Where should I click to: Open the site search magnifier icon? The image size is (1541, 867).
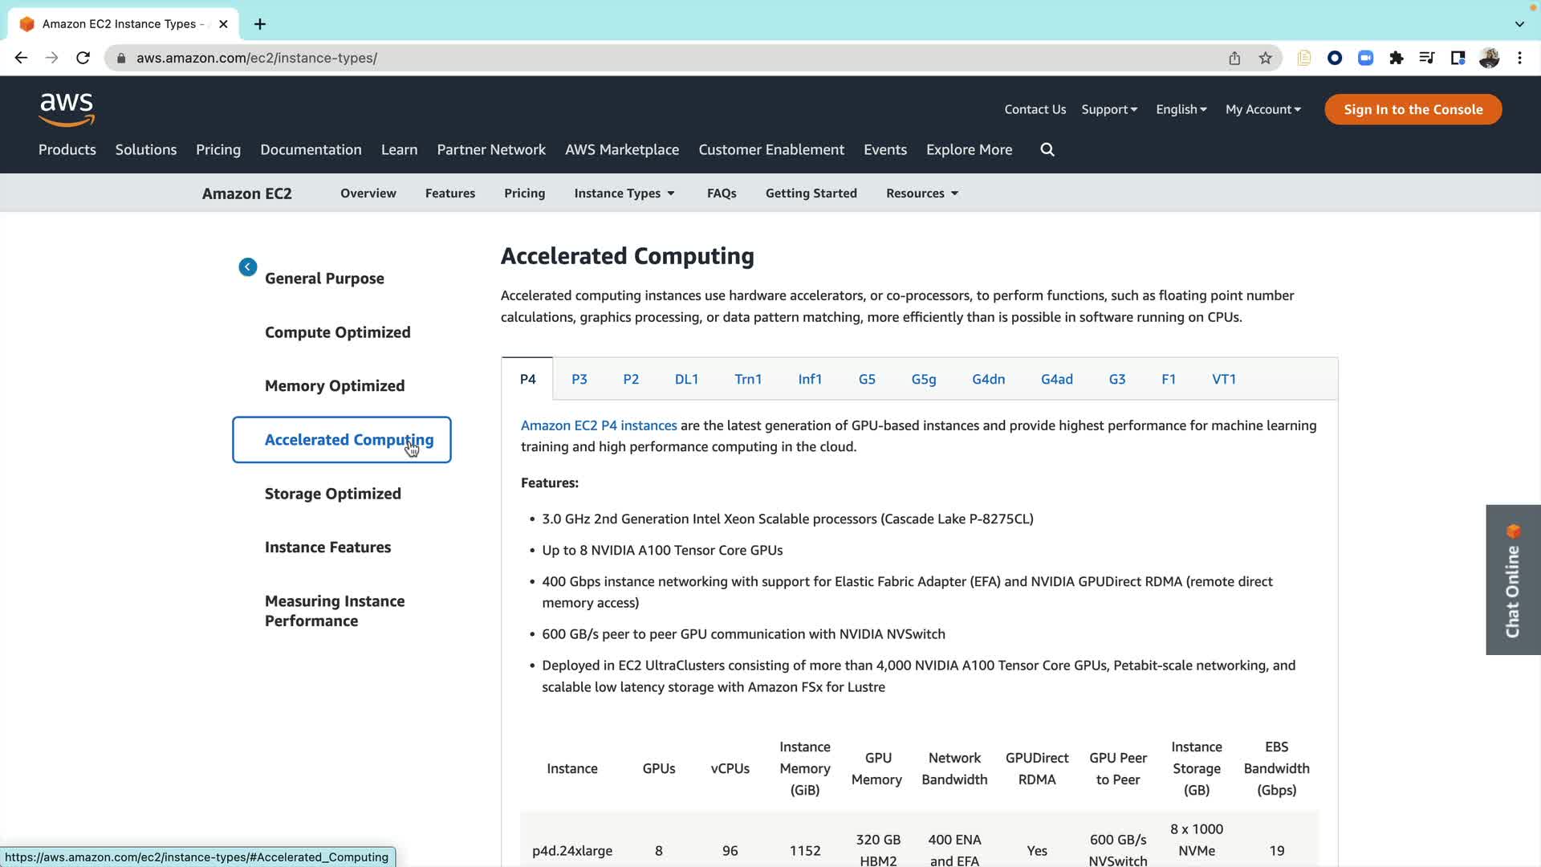[1047, 149]
